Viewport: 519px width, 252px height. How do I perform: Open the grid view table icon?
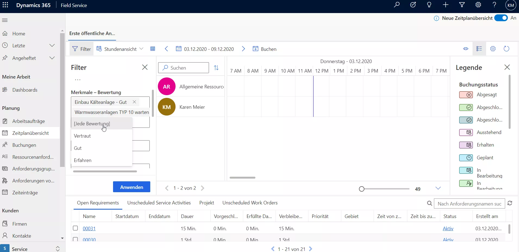pyautogui.click(x=153, y=49)
